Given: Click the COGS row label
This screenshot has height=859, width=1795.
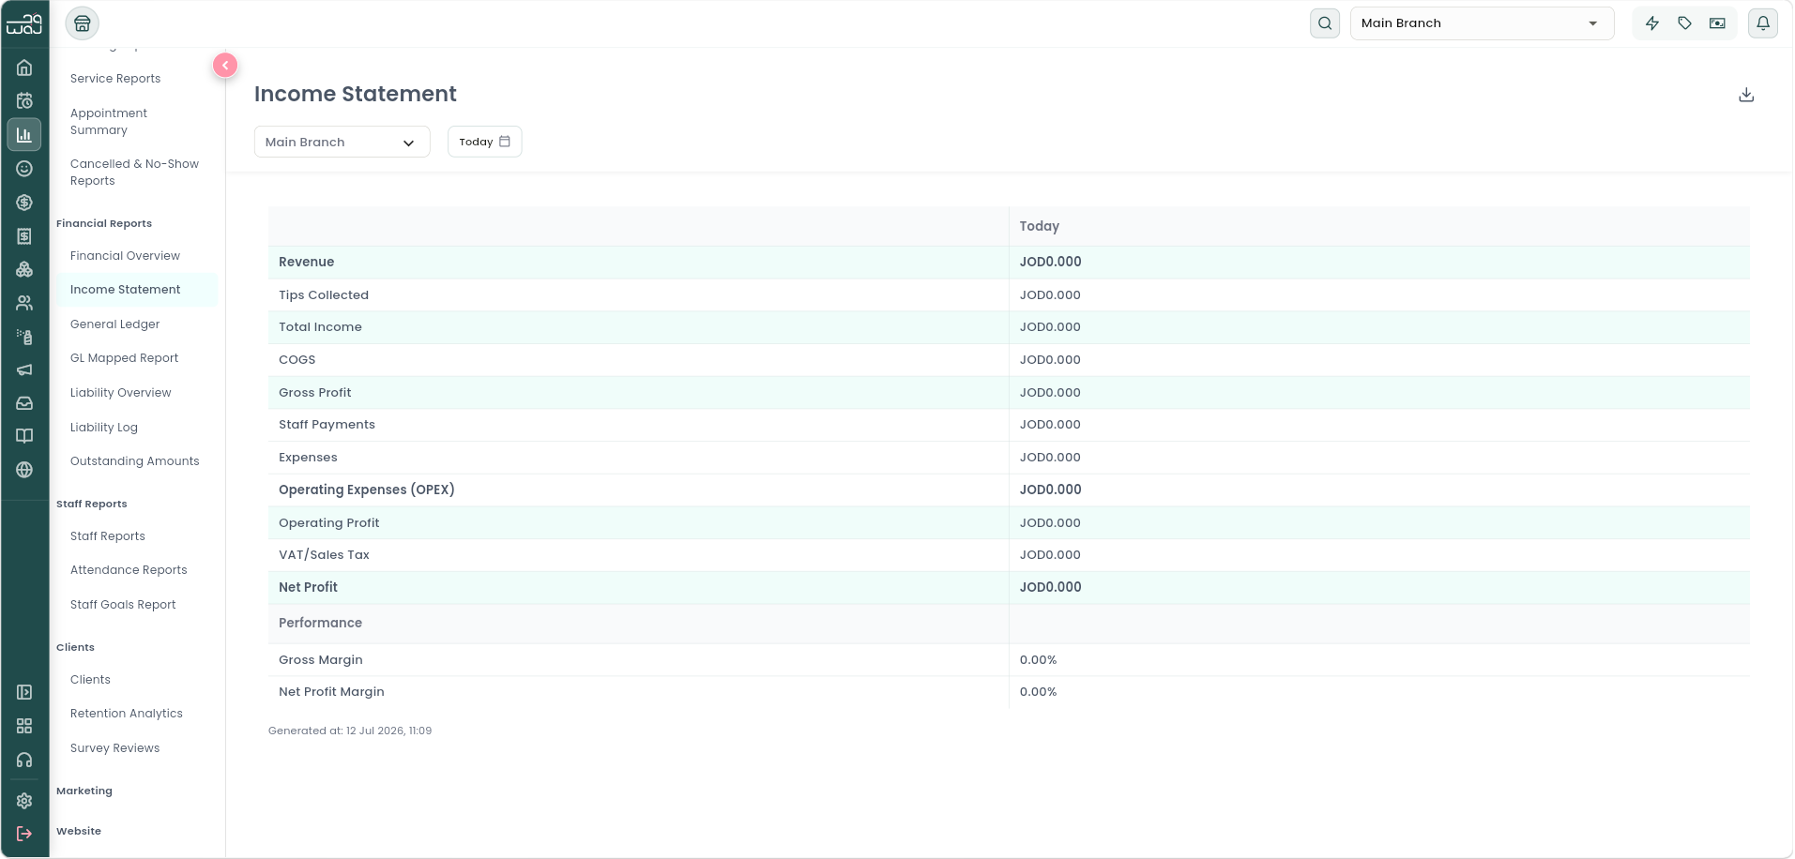Looking at the screenshot, I should click(297, 359).
